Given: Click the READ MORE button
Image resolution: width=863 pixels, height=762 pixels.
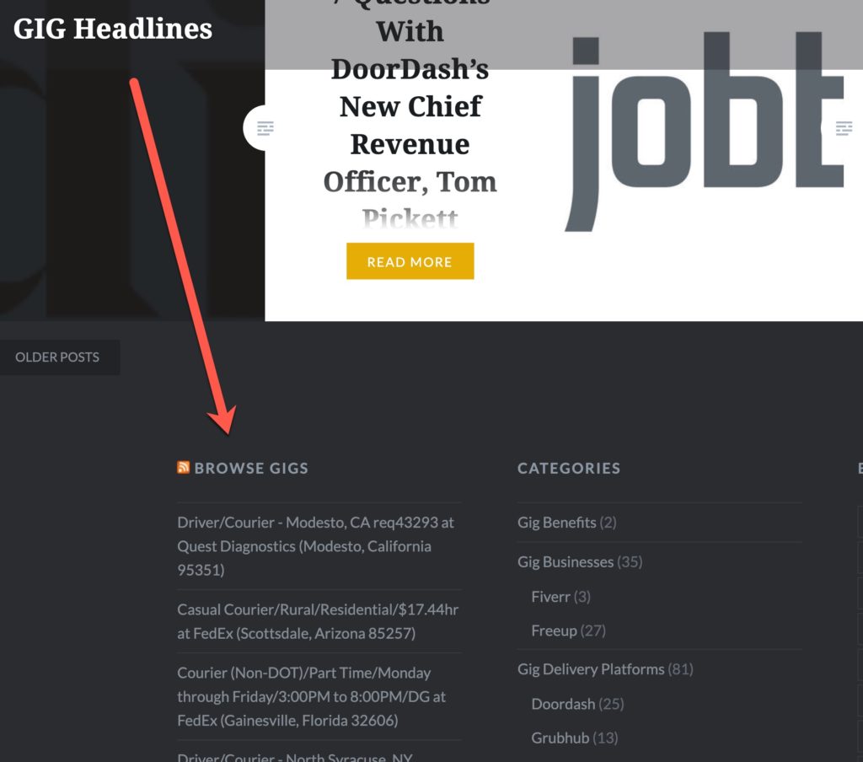Looking at the screenshot, I should 410,261.
